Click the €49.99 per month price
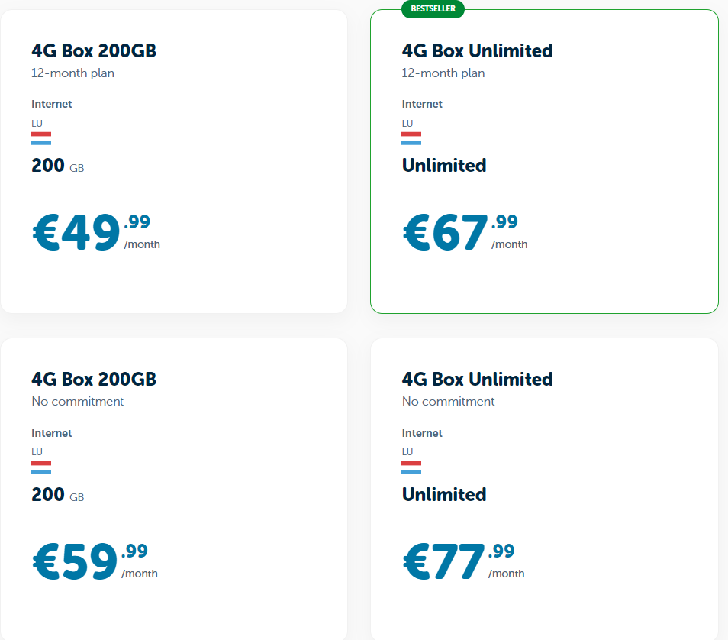The image size is (728, 640). [96, 232]
